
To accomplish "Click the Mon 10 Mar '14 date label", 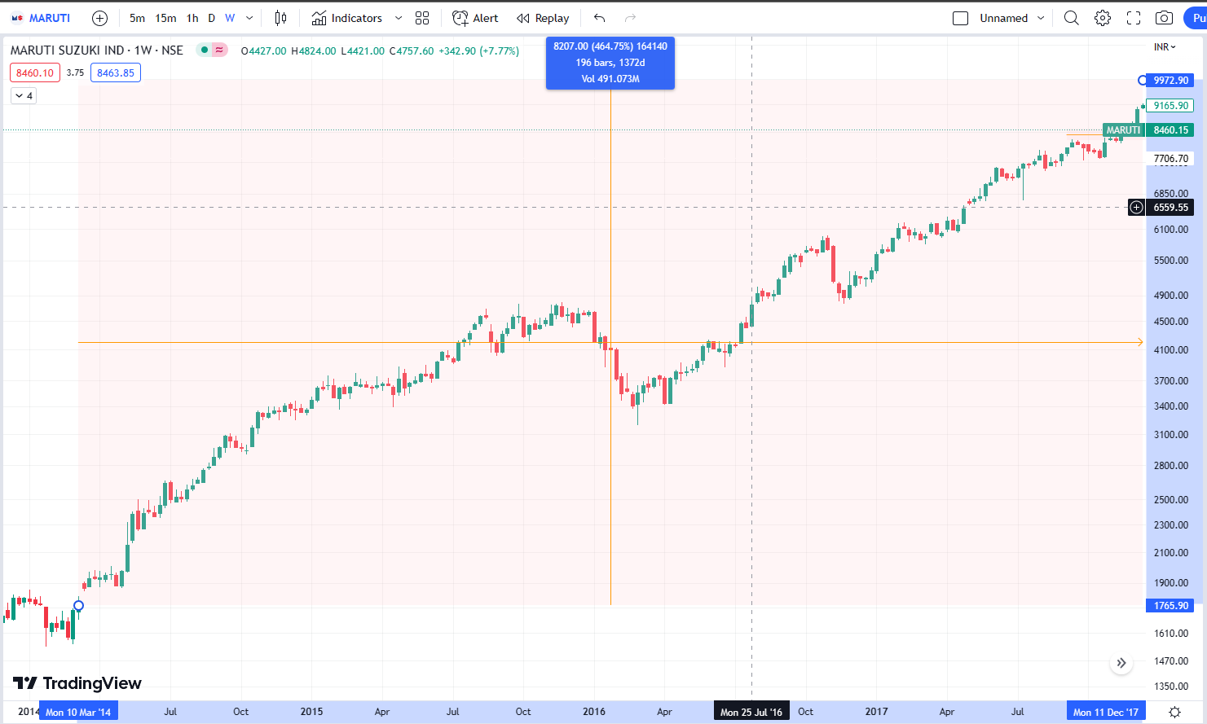I will pyautogui.click(x=78, y=712).
